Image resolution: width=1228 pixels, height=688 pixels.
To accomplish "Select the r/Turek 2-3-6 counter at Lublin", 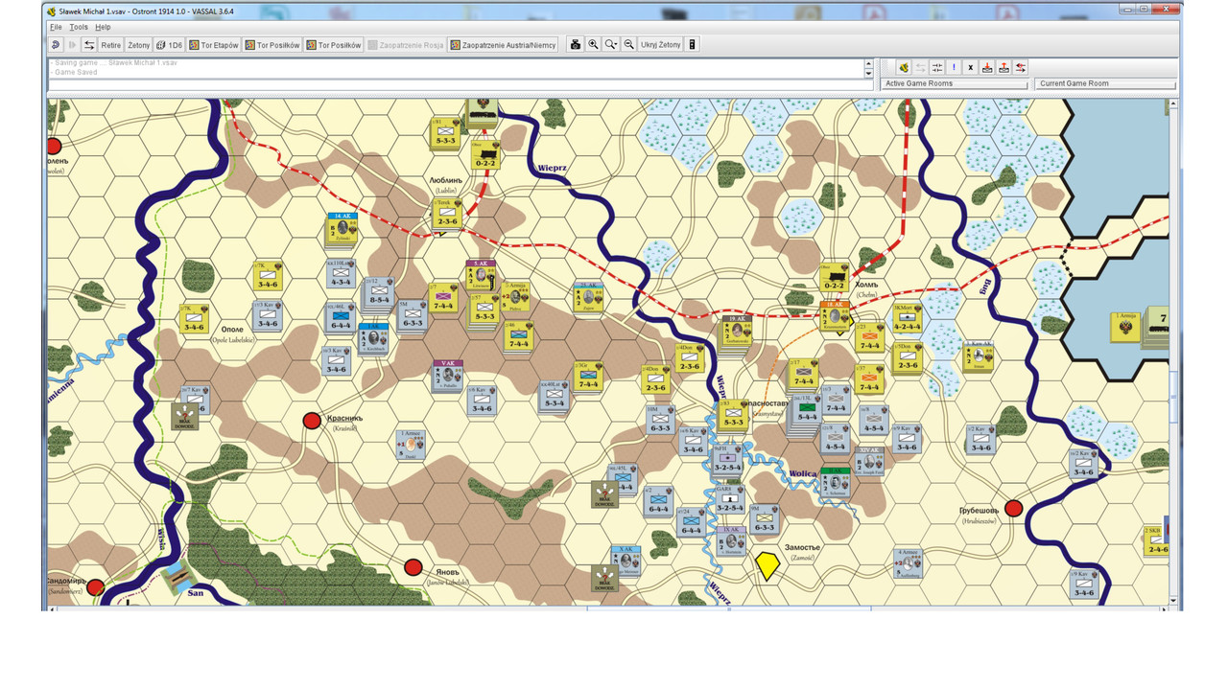I will tap(447, 215).
